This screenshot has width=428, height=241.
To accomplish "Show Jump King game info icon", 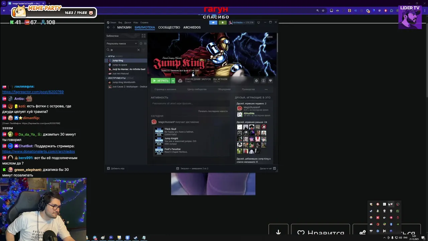I will (x=263, y=81).
